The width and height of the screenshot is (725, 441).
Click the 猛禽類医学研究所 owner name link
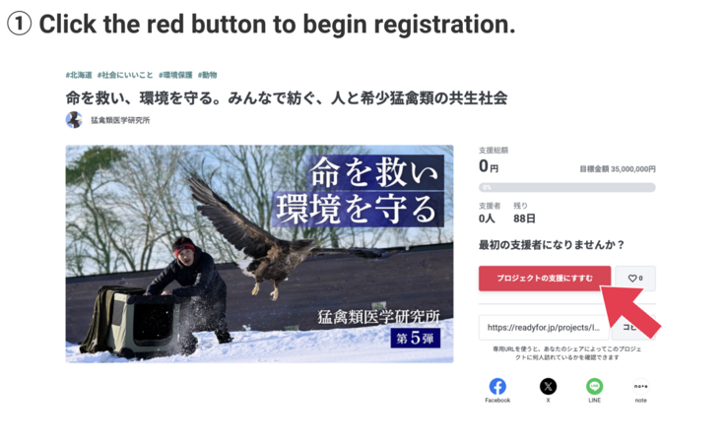pos(120,120)
